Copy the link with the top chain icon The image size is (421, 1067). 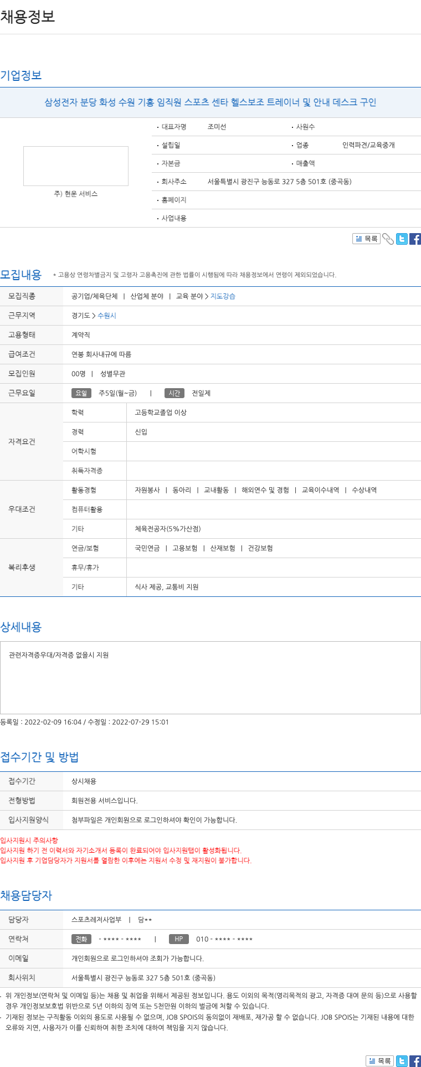point(388,239)
